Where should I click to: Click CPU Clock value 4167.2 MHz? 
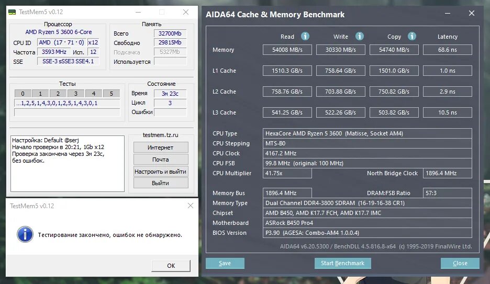[x=367, y=153]
